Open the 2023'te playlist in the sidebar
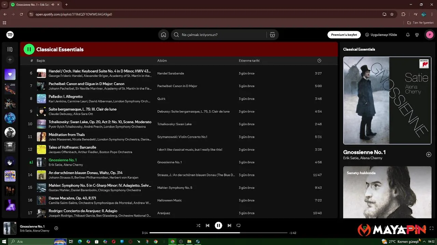The image size is (437, 245). click(10, 176)
